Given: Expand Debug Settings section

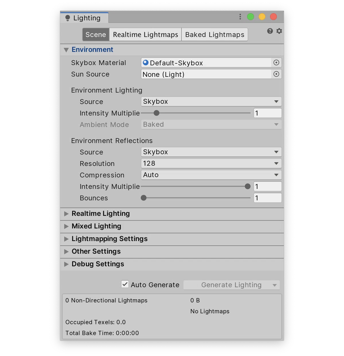Looking at the screenshot, I should point(66,264).
